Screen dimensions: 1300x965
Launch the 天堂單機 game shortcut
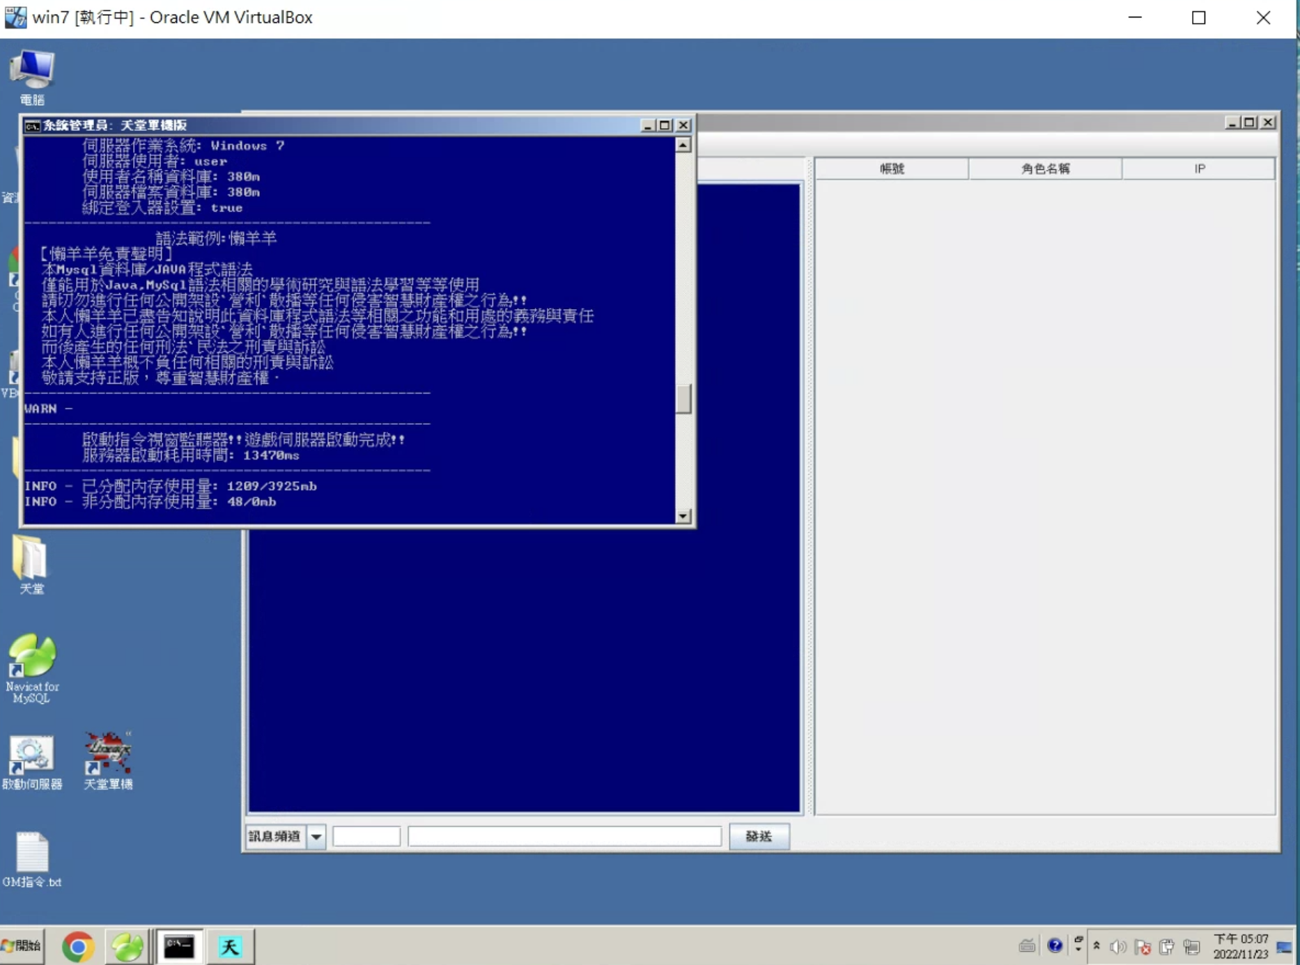pyautogui.click(x=108, y=761)
